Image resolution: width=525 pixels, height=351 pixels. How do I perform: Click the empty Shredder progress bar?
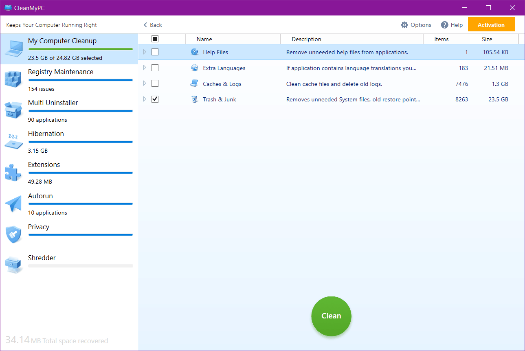click(81, 266)
